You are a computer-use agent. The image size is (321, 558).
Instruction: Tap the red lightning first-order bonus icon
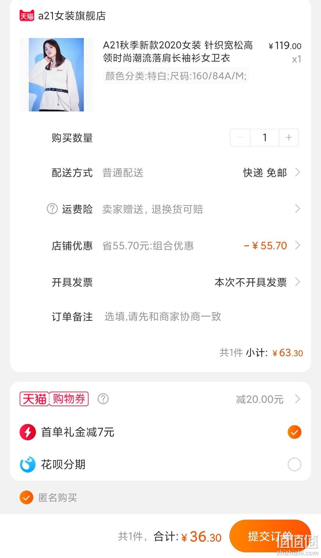(x=28, y=432)
